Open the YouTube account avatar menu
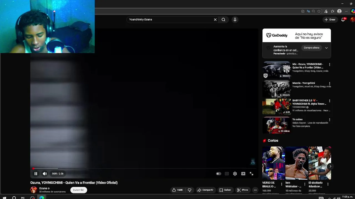 353,20
